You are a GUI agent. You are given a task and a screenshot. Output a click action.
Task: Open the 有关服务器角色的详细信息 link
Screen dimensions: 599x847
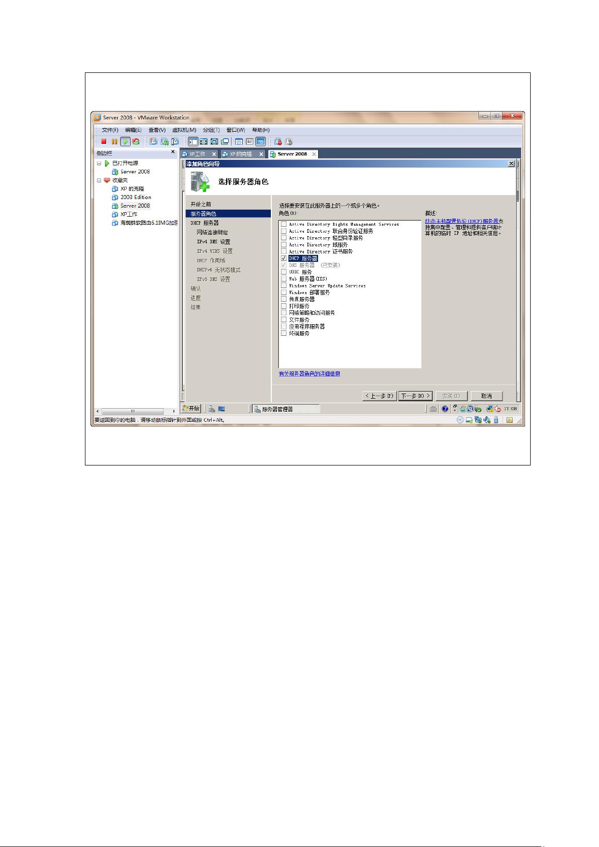click(310, 373)
